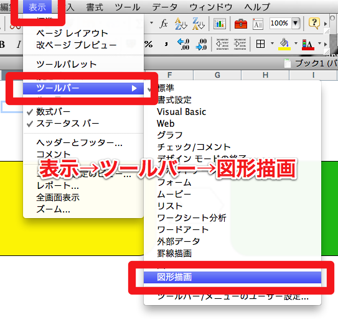
Task: Select 図形描画 in the toolbar submenu
Action: 232,277
